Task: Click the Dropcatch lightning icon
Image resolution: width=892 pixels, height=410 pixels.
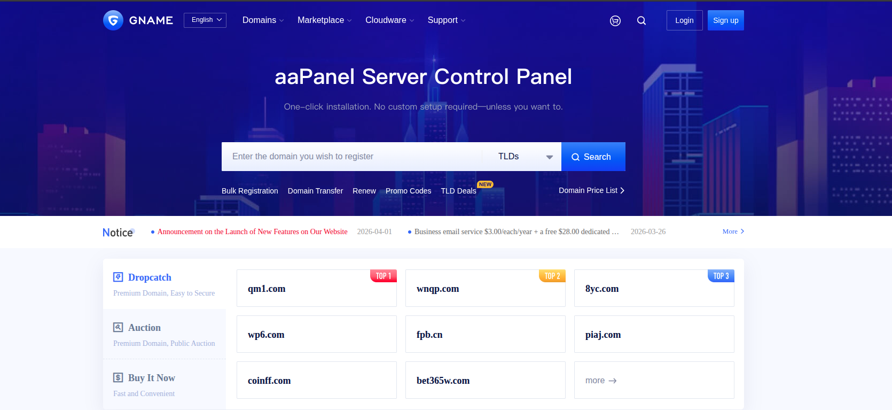Action: tap(118, 277)
